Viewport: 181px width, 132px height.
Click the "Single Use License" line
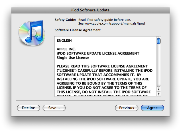pyautogui.click(x=73, y=58)
